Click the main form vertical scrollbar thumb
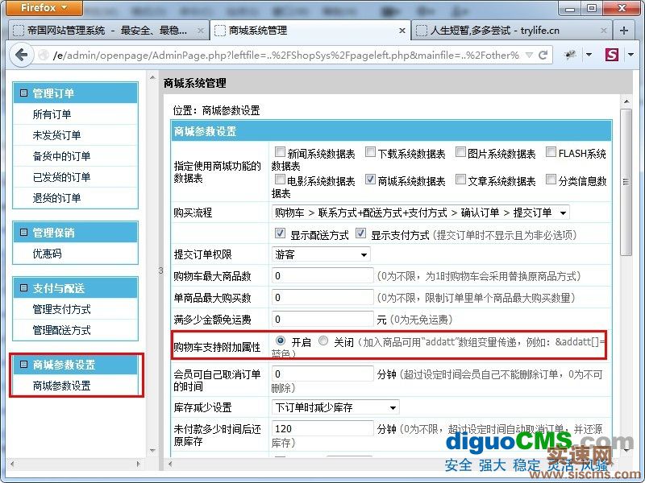The image size is (645, 483). pyautogui.click(x=626, y=182)
